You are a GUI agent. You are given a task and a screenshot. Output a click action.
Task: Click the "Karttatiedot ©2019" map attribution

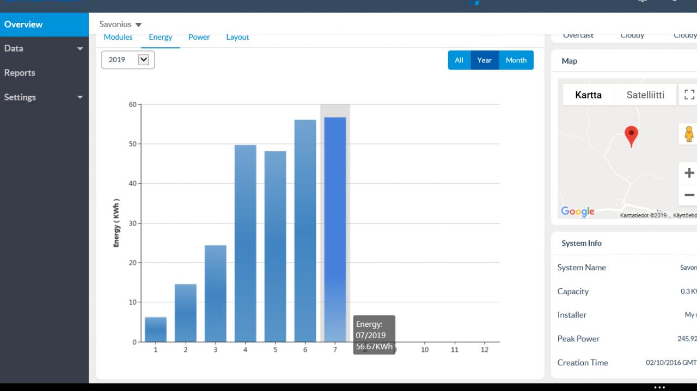(643, 215)
